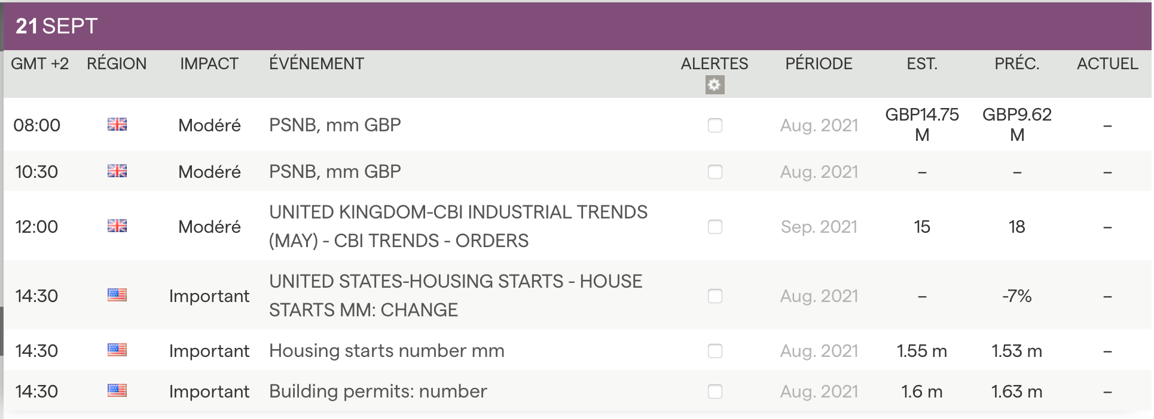The image size is (1154, 419).
Task: Enable alert for Building permits number
Action: pos(715,392)
